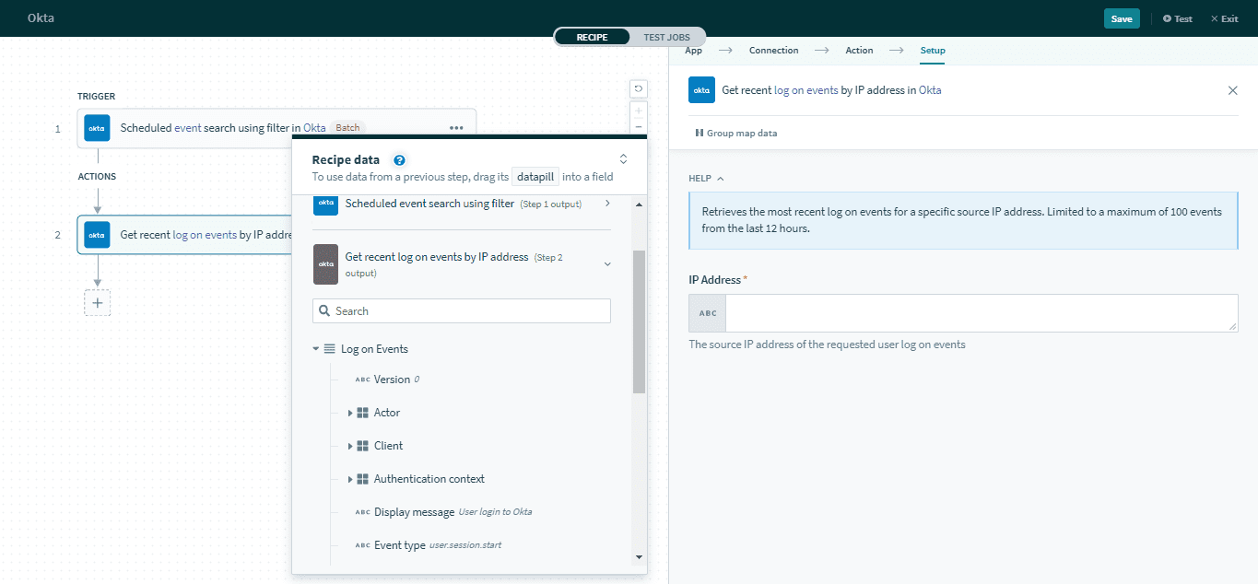The height and width of the screenshot is (584, 1258).
Task: Click the Save button
Action: (x=1121, y=18)
